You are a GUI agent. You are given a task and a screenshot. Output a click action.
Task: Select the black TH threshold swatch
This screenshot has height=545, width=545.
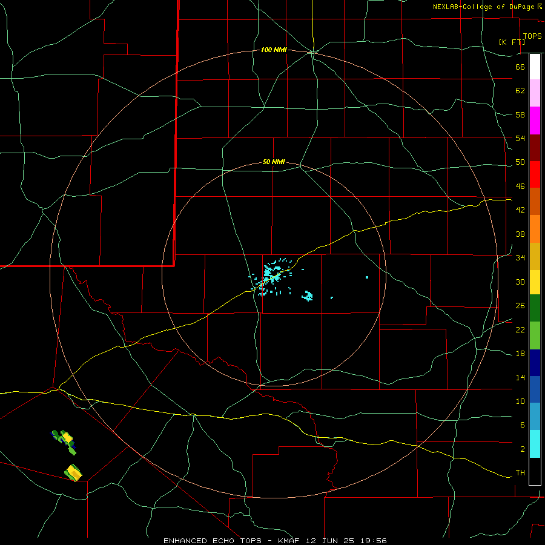[x=535, y=471]
